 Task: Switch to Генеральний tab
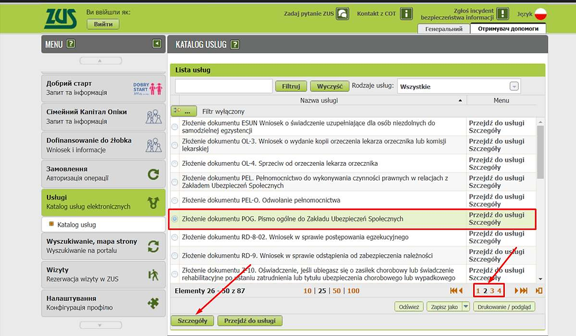coord(444,29)
